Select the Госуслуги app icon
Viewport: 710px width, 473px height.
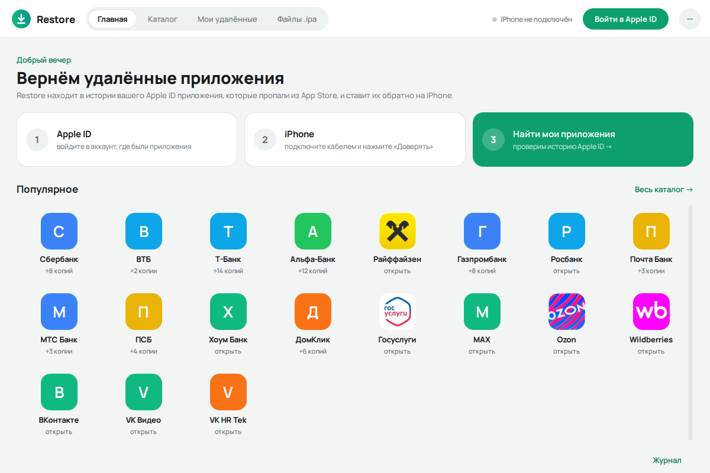(398, 312)
